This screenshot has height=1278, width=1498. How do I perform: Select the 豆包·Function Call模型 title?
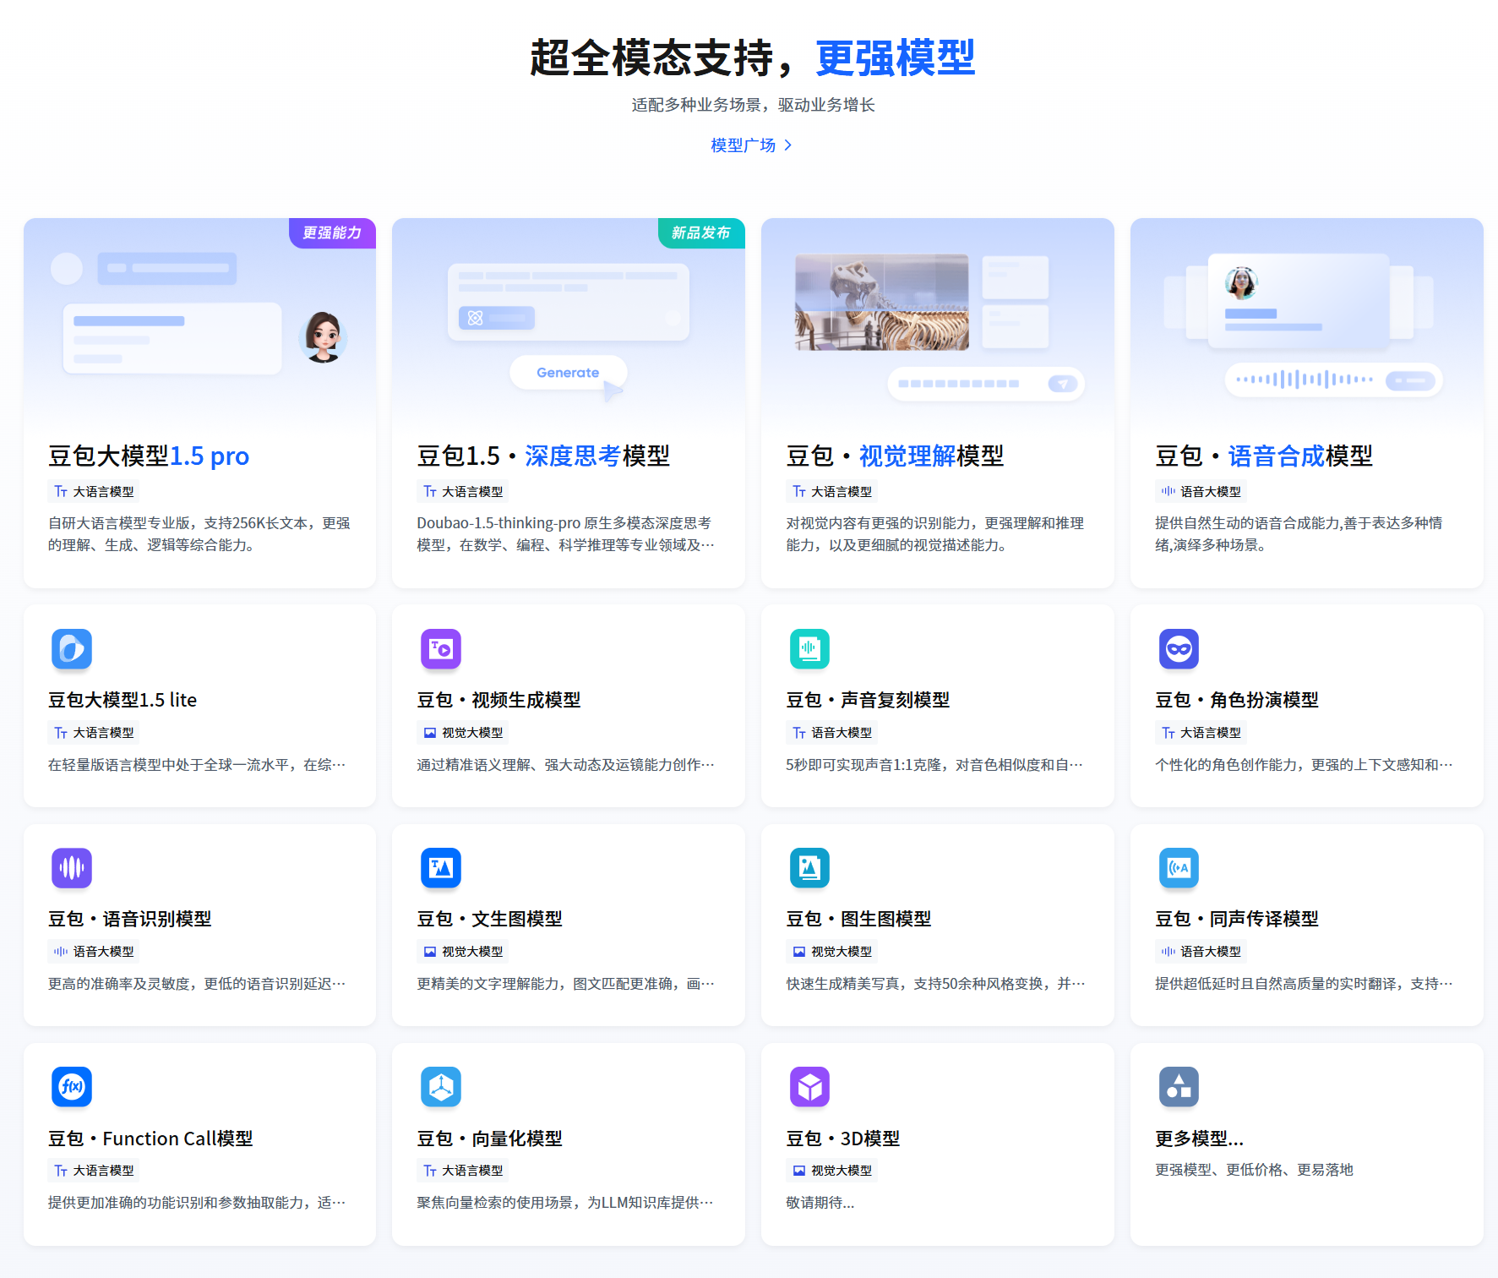(x=150, y=1139)
